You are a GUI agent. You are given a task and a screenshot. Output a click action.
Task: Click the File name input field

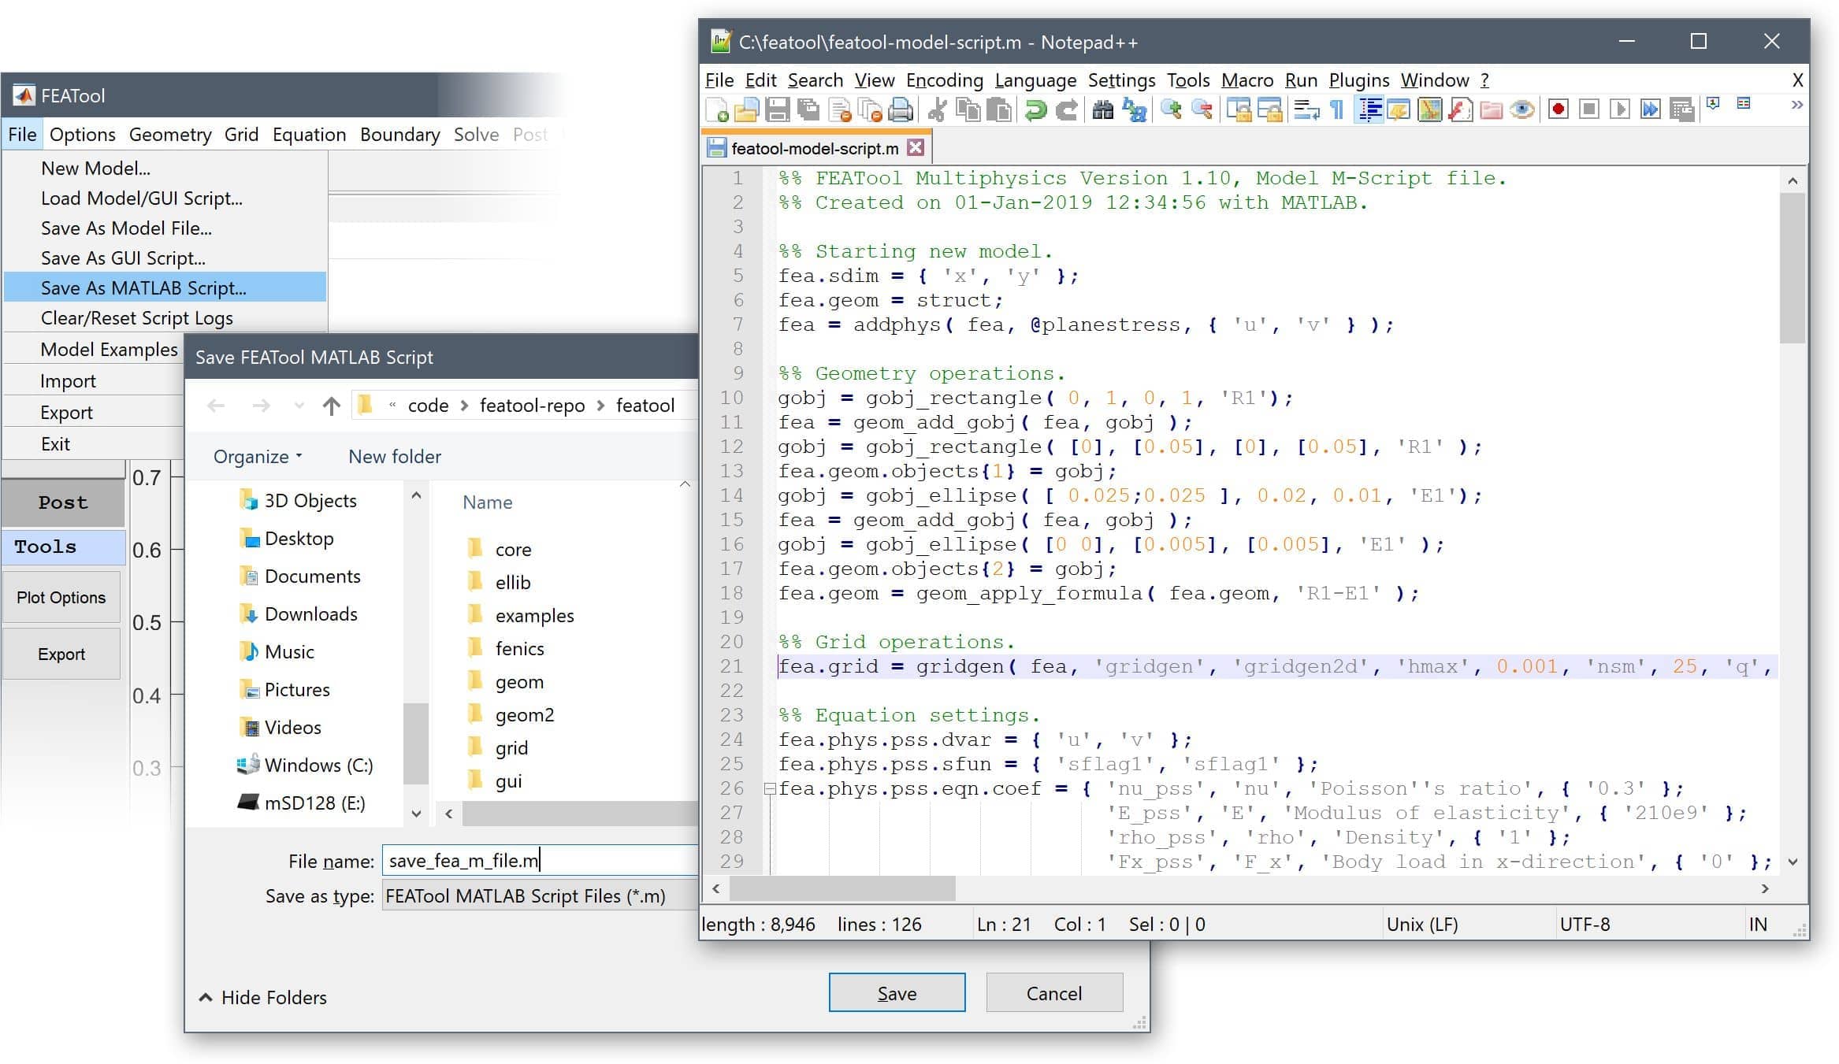pyautogui.click(x=541, y=861)
